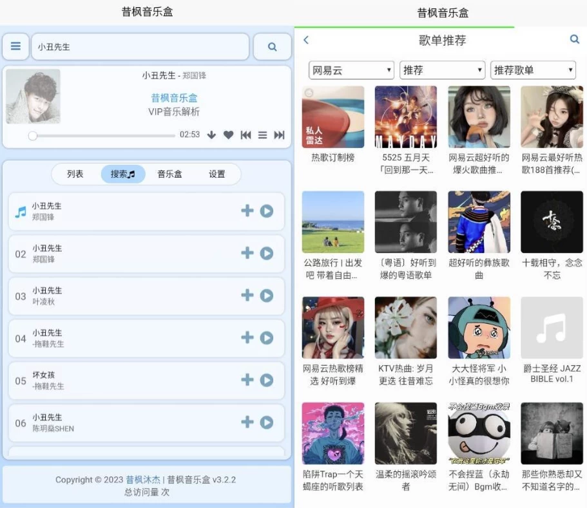Image resolution: width=587 pixels, height=508 pixels.
Task: Click the download arrow icon in player
Action: click(211, 135)
